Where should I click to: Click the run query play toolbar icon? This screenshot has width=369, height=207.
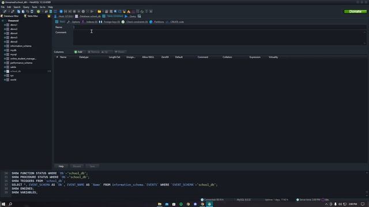[x=92, y=11]
